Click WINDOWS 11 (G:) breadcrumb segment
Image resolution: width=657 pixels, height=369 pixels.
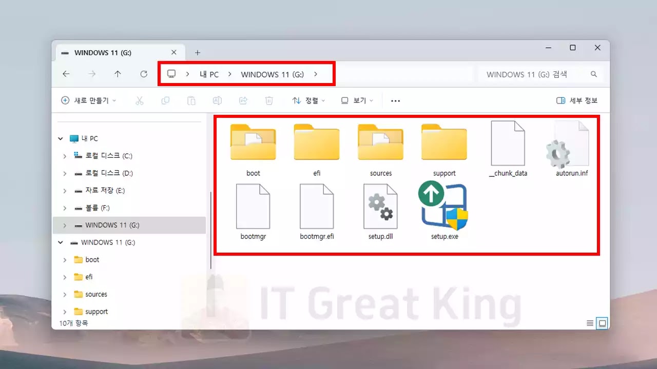coord(273,74)
